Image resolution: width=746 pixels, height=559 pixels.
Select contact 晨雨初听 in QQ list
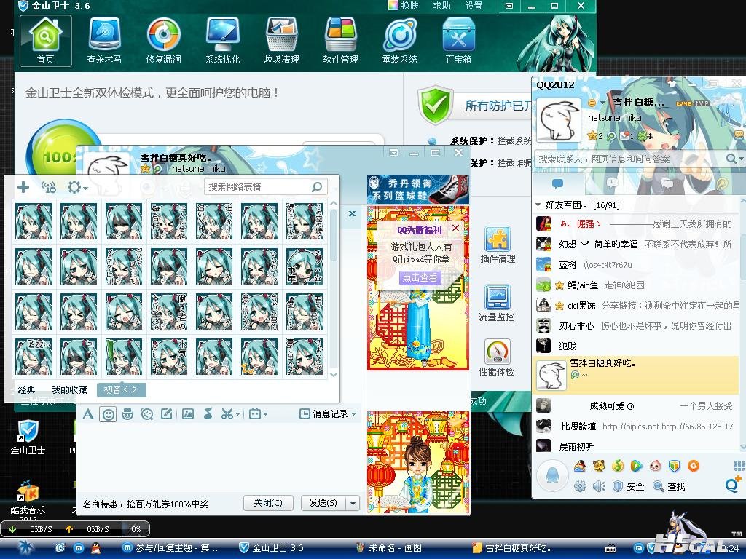click(x=637, y=446)
